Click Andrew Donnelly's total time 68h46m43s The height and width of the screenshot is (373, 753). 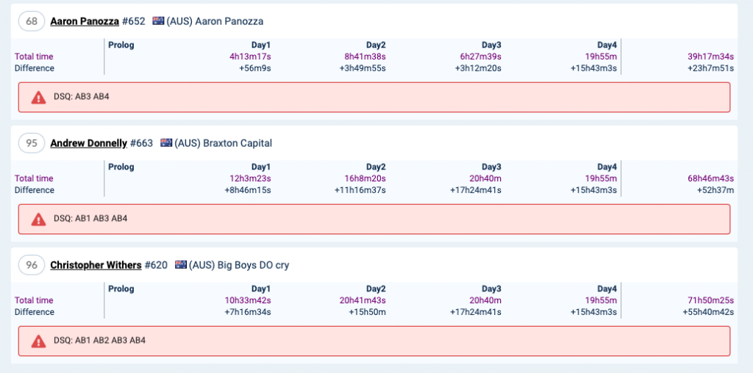(x=711, y=178)
